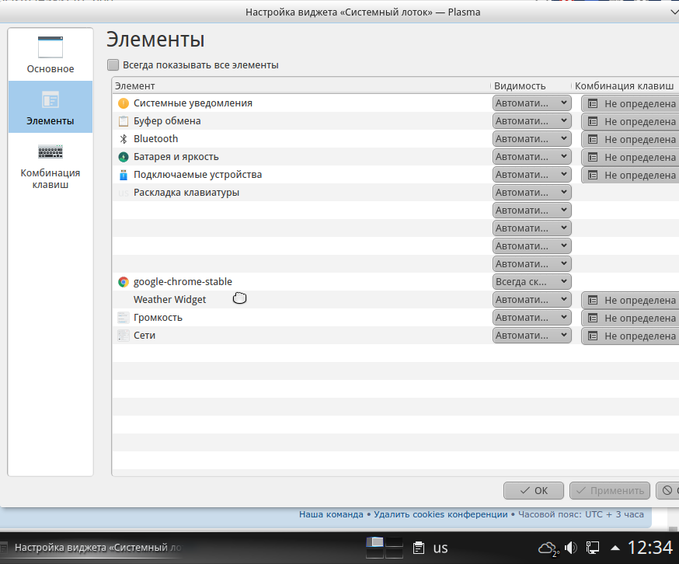Open visibility dropdown for Батарея и яркость

[x=531, y=157]
